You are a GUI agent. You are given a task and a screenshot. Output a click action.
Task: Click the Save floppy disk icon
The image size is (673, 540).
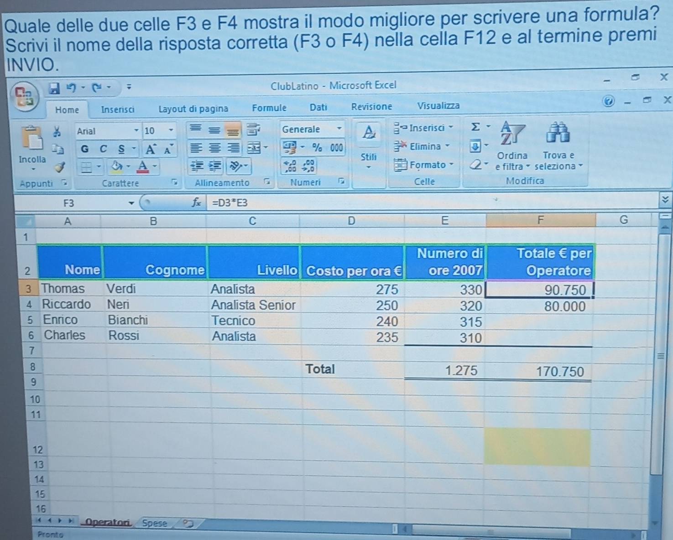tap(55, 88)
